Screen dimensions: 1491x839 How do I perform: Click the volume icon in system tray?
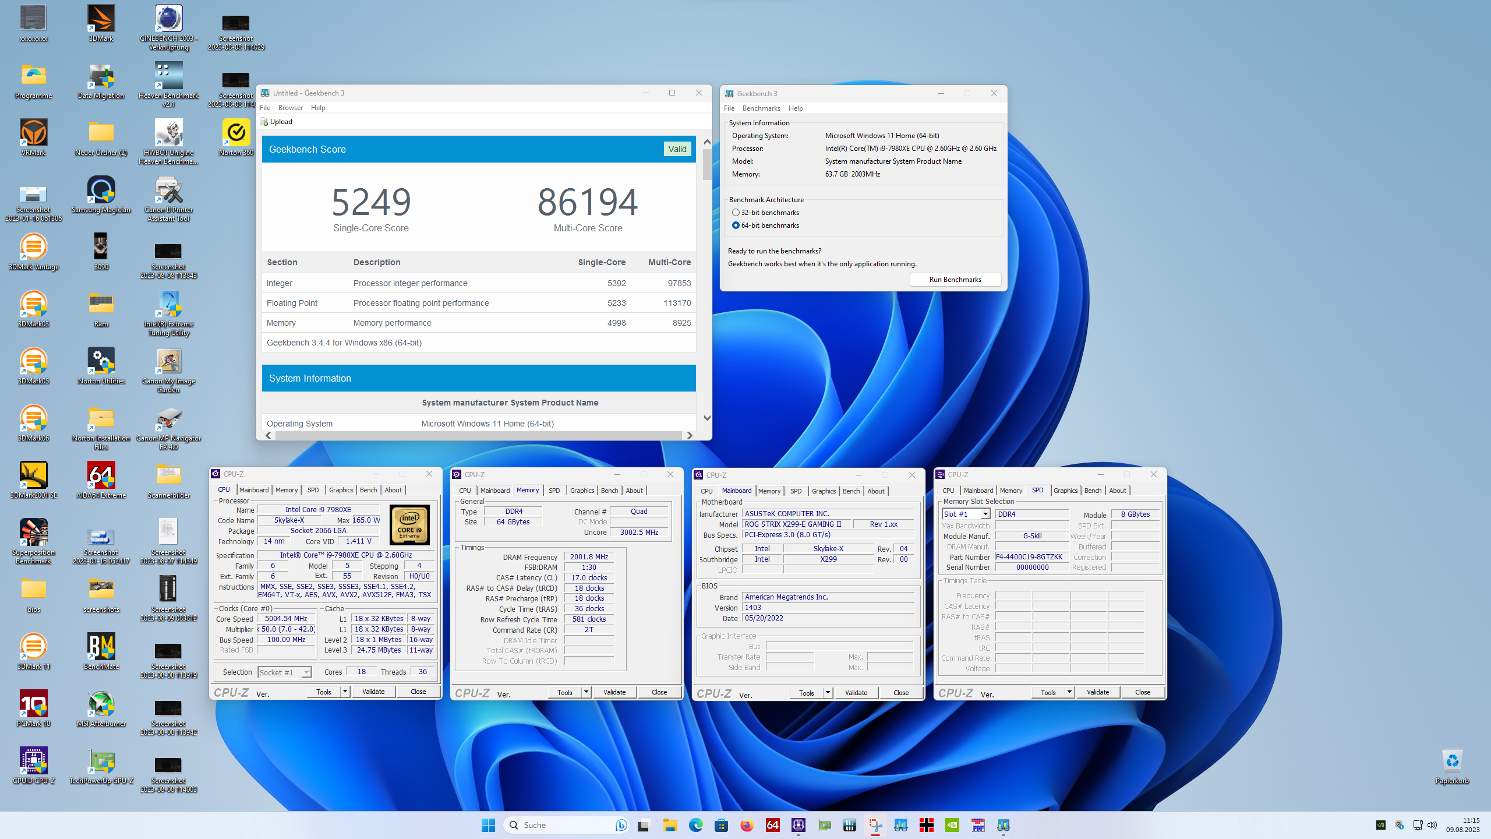(1432, 825)
